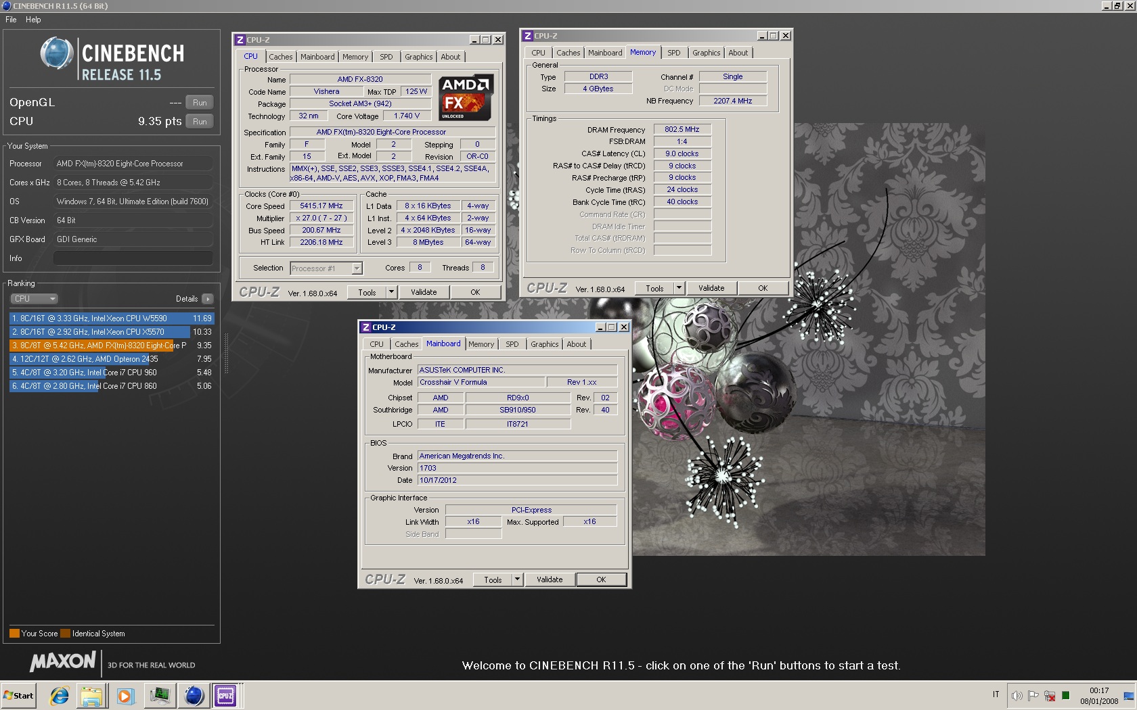The height and width of the screenshot is (710, 1137).
Task: Expand Tools arrow in the Mainboard window
Action: click(x=517, y=579)
